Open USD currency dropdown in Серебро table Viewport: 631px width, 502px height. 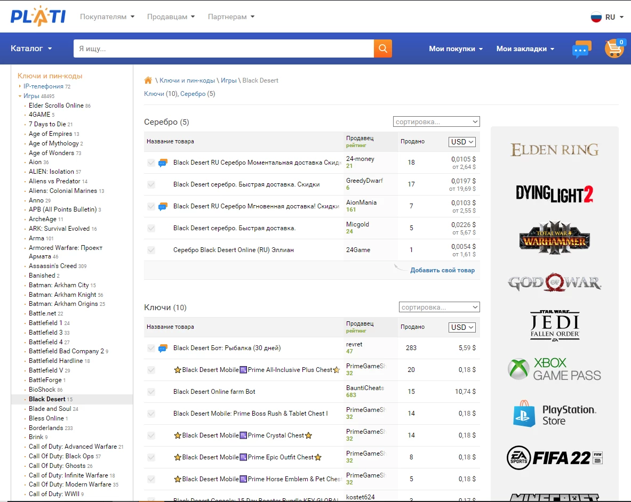(462, 142)
